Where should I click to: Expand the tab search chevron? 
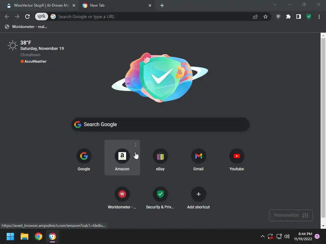point(275,4)
